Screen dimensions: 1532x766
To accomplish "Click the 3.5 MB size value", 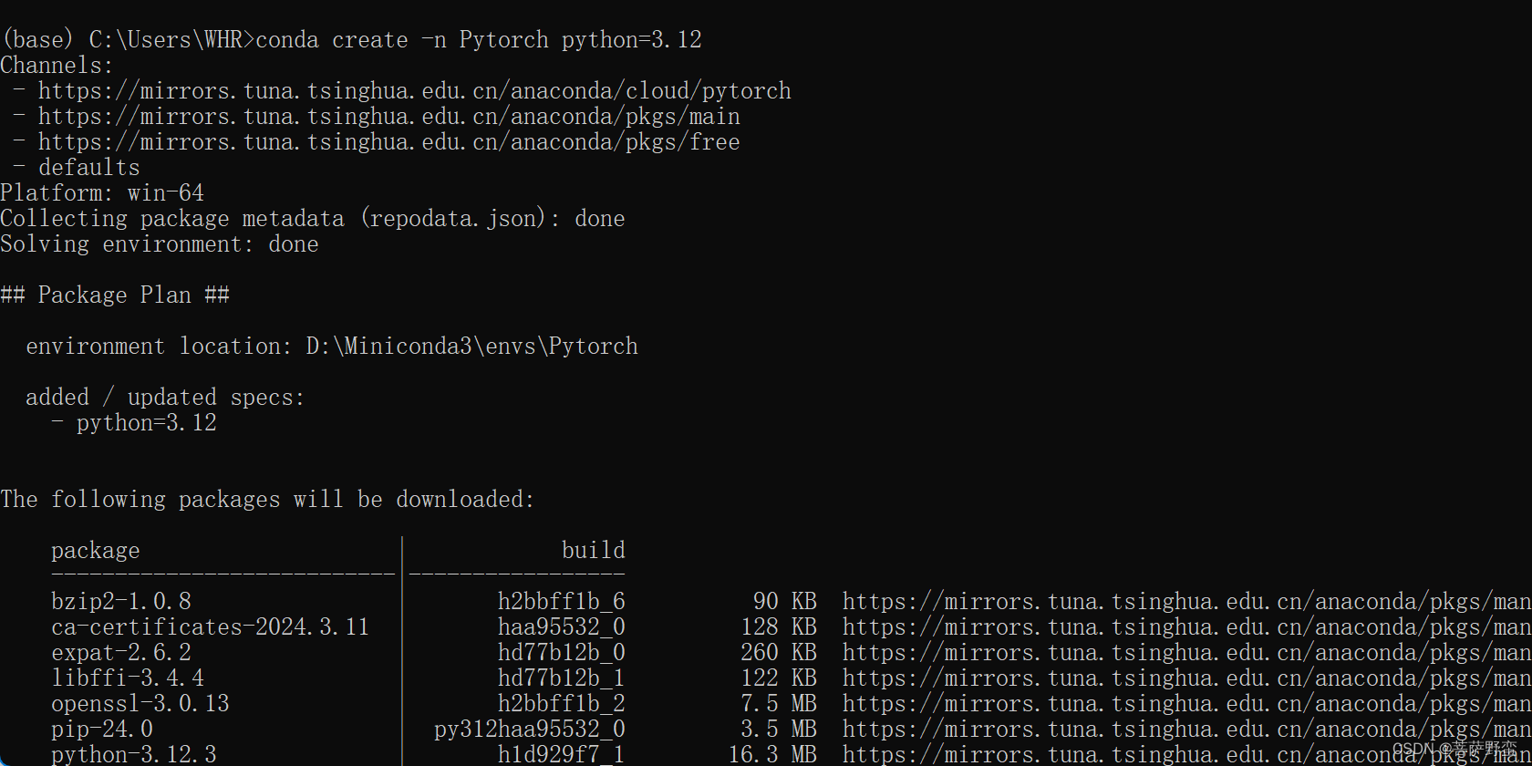I will pos(779,730).
